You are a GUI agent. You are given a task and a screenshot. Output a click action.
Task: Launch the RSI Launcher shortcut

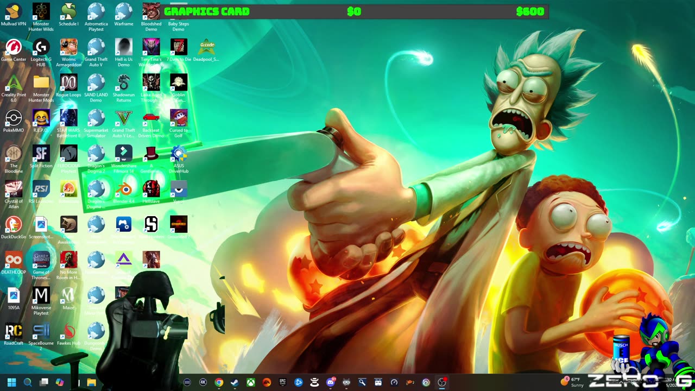click(41, 192)
